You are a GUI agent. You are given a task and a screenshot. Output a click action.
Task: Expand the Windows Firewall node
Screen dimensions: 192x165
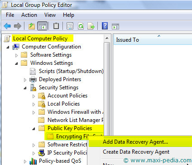(x=34, y=112)
